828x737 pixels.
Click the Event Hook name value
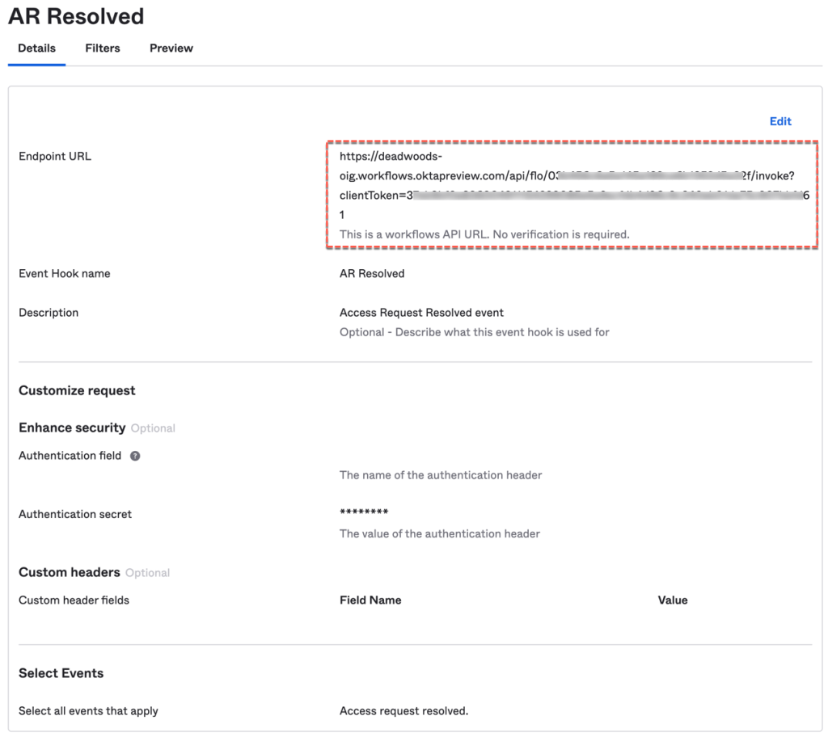click(372, 274)
